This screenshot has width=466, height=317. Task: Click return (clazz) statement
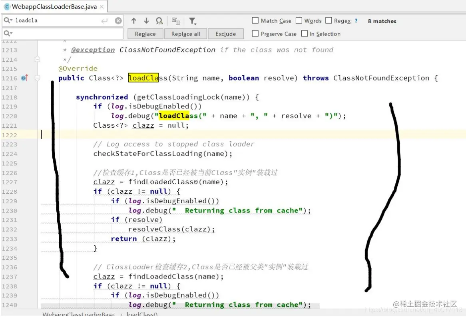click(x=143, y=239)
